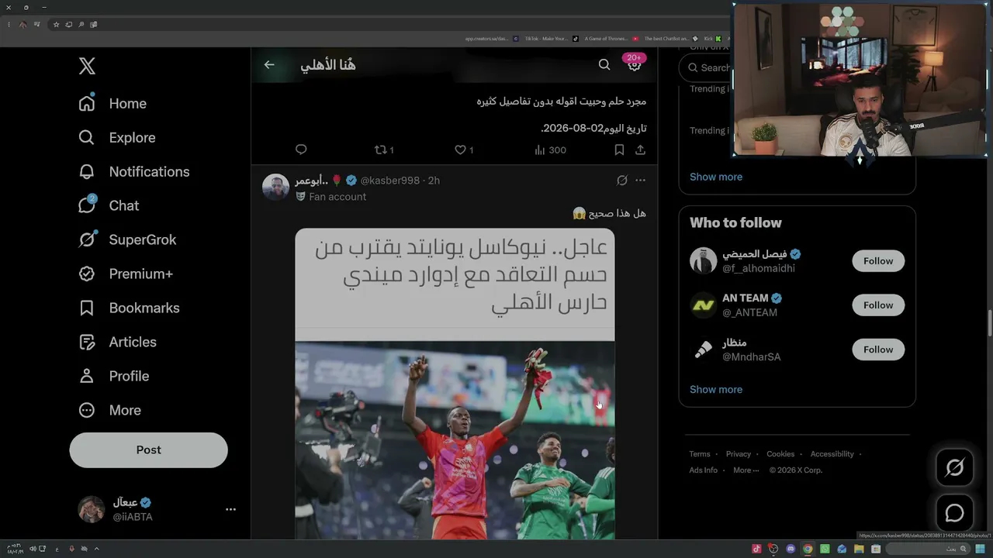
Task: Repost the 2026-08-02 post
Action: pos(383,150)
